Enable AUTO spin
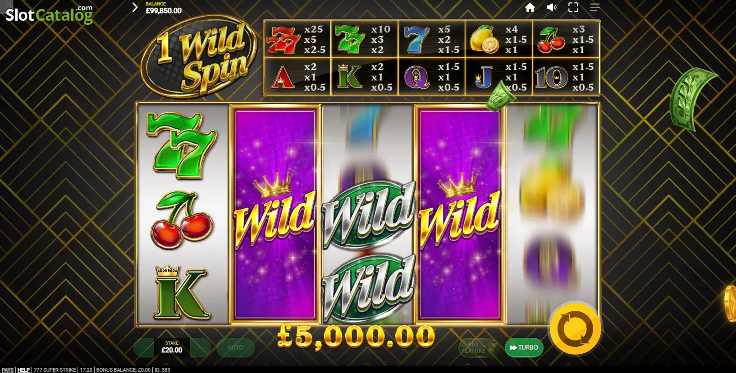This screenshot has width=736, height=373. [235, 347]
